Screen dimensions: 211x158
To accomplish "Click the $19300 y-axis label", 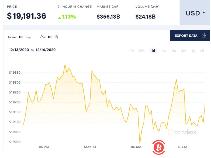I will tap(15, 83).
